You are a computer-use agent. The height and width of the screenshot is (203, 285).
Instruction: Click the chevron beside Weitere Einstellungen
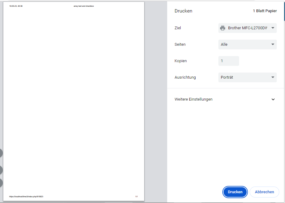pyautogui.click(x=273, y=99)
